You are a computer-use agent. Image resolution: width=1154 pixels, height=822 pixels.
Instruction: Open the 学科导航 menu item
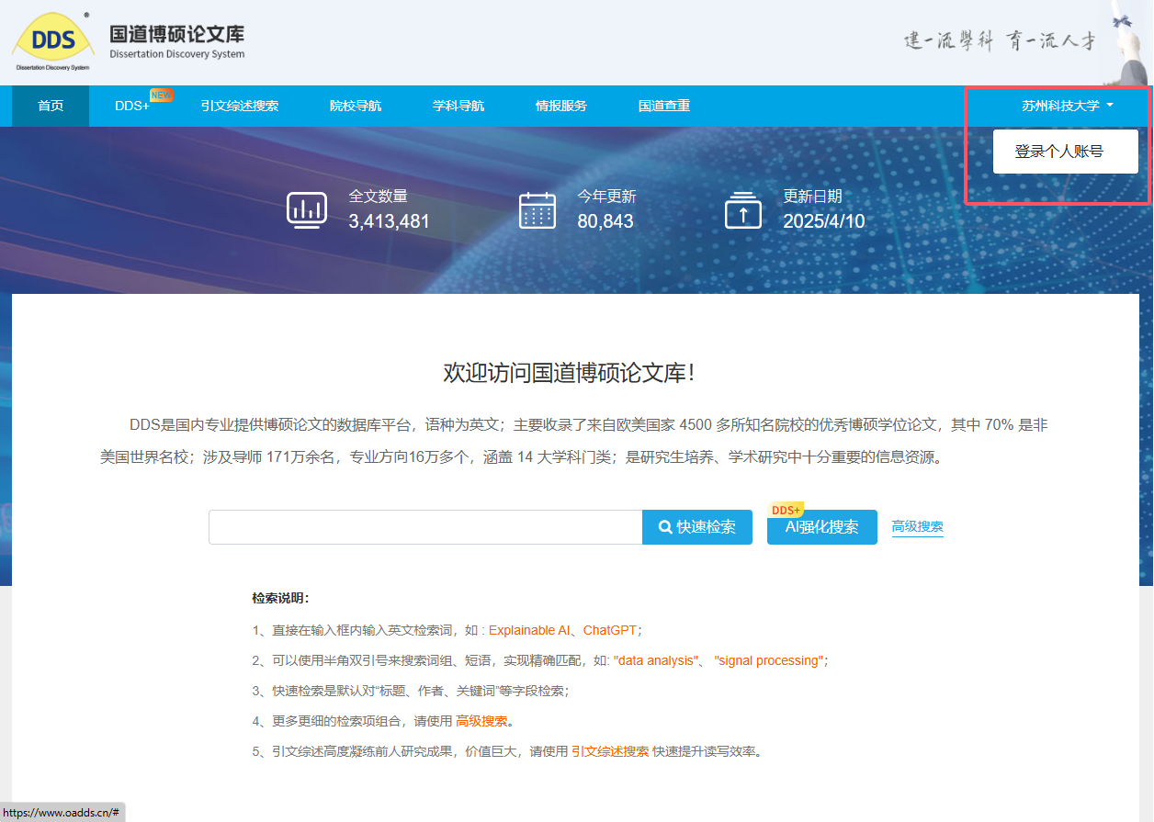458,106
